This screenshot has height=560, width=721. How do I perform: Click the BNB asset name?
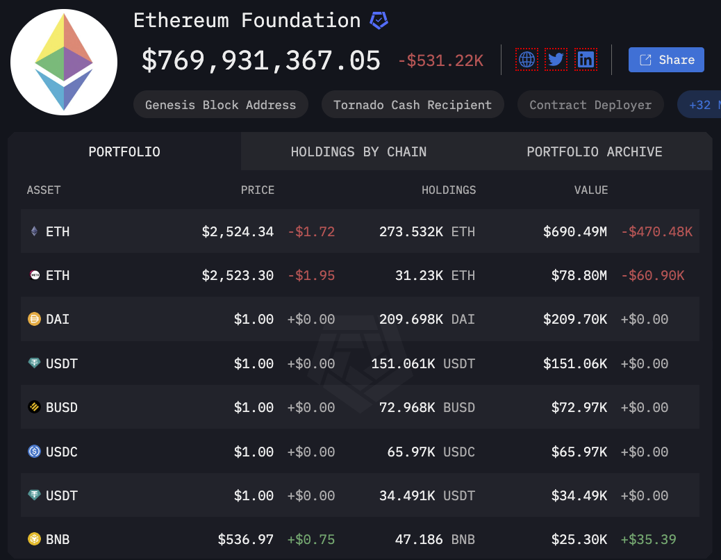[x=58, y=539]
